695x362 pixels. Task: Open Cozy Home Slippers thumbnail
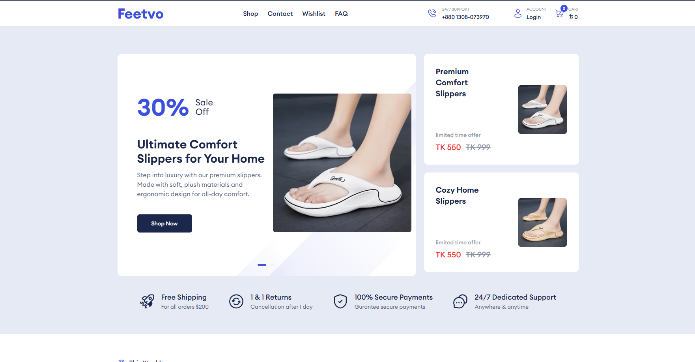click(x=542, y=222)
